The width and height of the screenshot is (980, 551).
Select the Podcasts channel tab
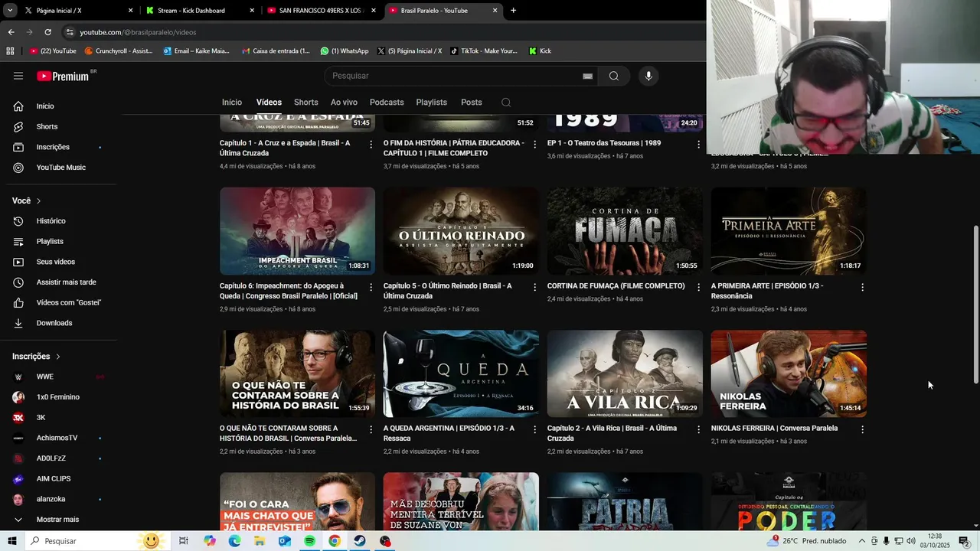tap(387, 103)
